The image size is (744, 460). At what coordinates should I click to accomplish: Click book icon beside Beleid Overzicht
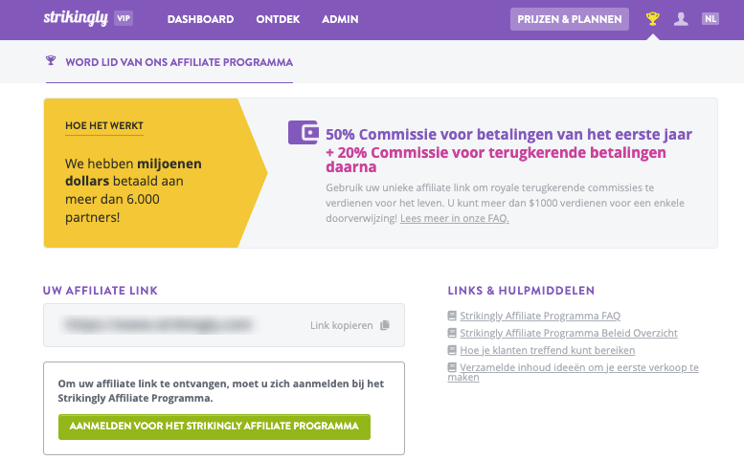coord(452,333)
